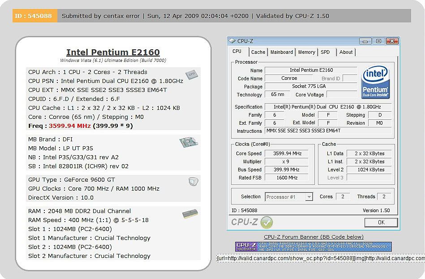Click the GPU Clocks line
425x279 pixels.
pyautogui.click(x=94, y=189)
